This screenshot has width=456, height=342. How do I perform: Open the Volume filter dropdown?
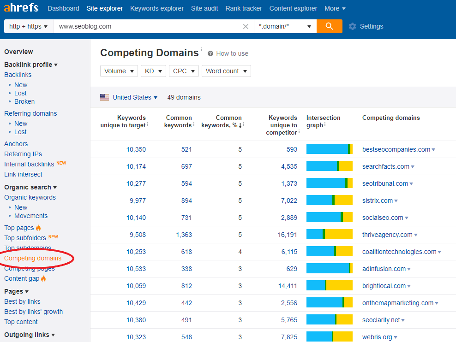(x=119, y=71)
